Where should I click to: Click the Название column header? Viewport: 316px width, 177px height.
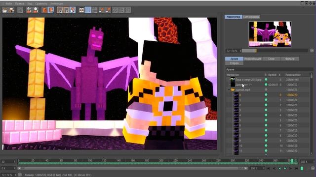pos(233,75)
